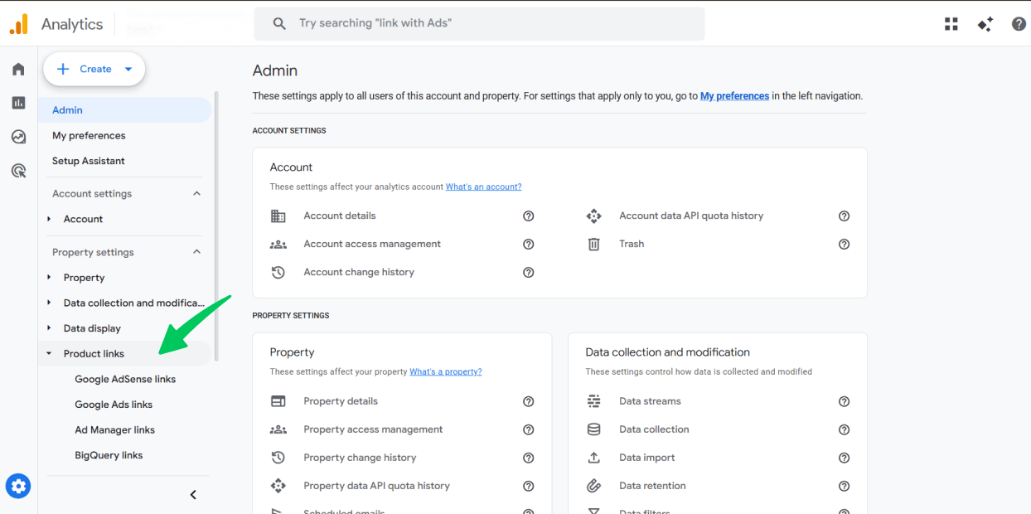Go to Home in the left rail

(x=18, y=69)
